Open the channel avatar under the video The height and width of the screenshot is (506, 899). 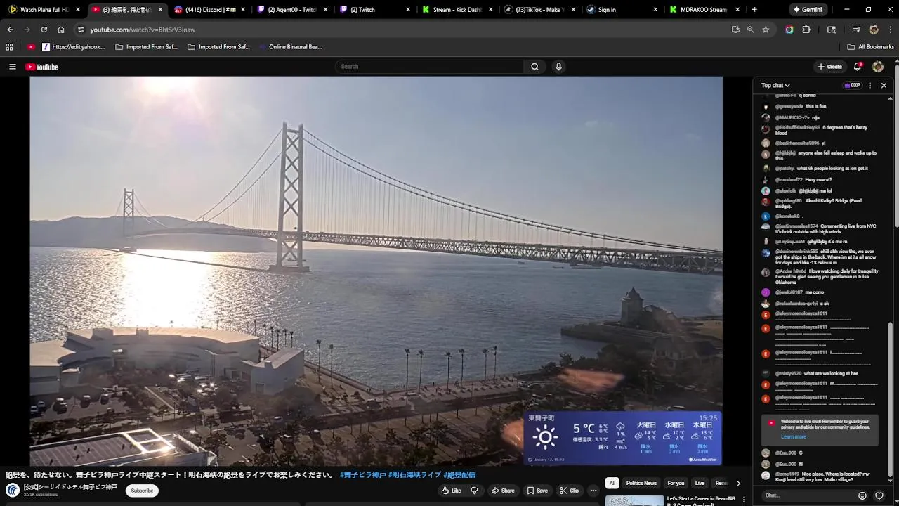coord(13,491)
